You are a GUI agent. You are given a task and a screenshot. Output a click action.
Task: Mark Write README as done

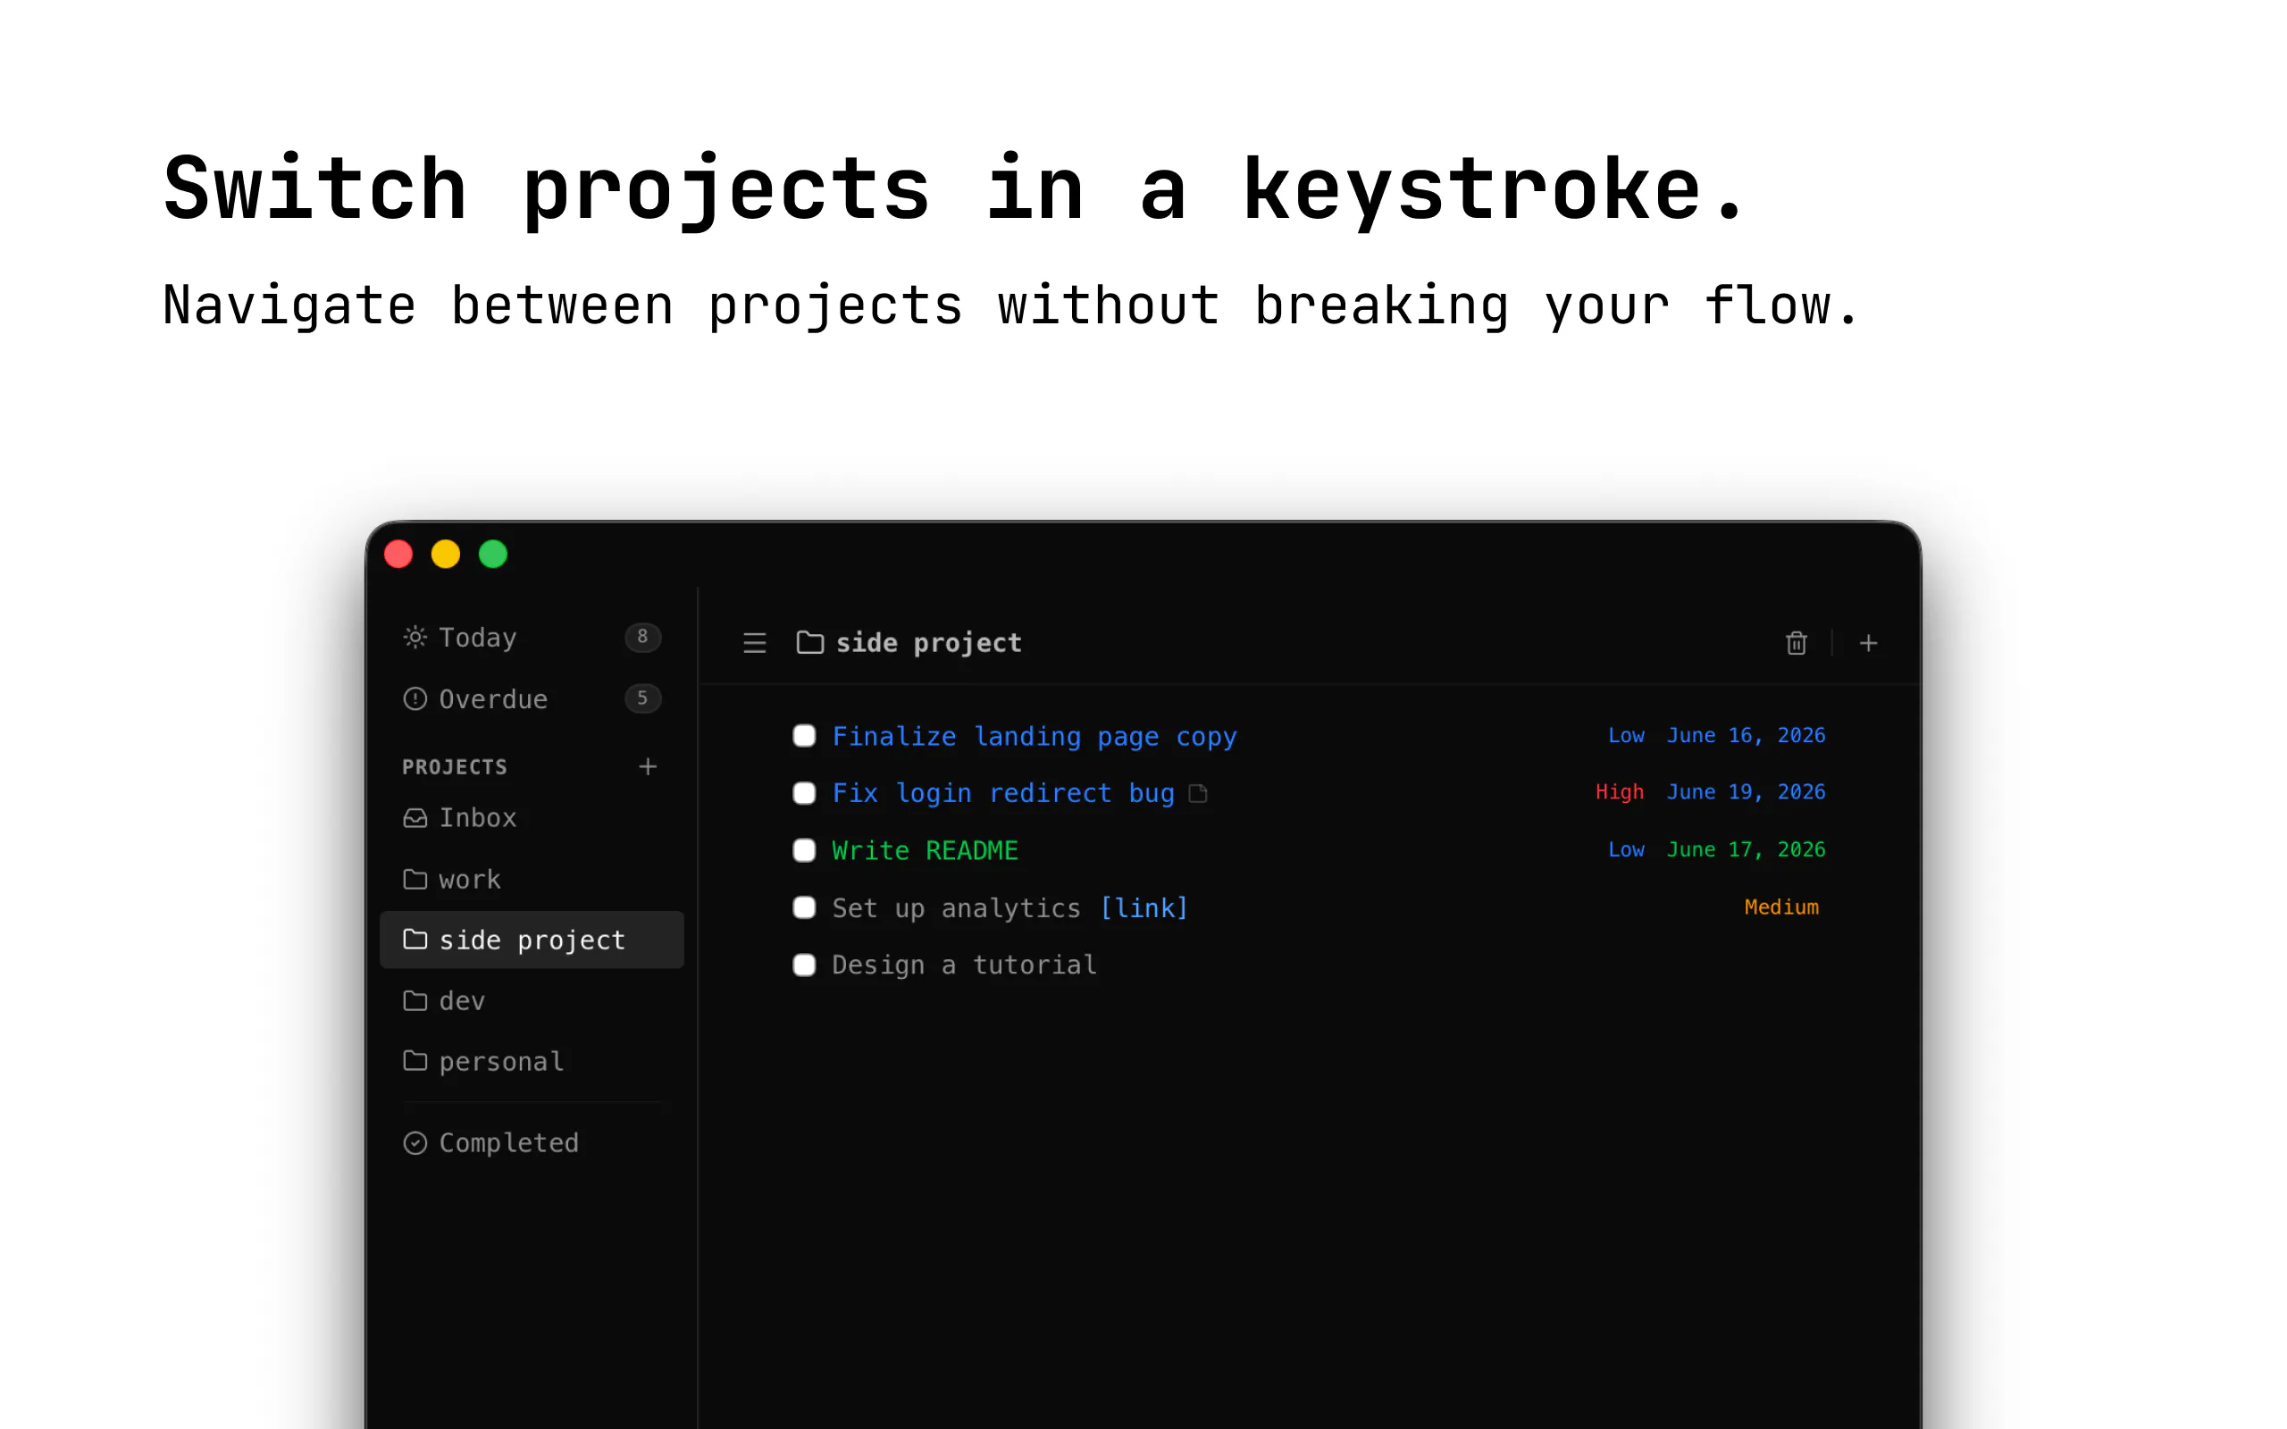coord(804,849)
